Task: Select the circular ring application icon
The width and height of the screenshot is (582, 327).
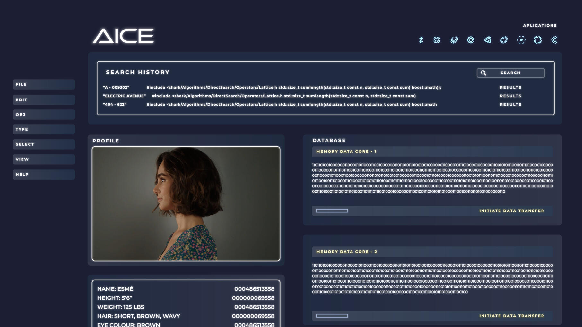Action: 471,40
